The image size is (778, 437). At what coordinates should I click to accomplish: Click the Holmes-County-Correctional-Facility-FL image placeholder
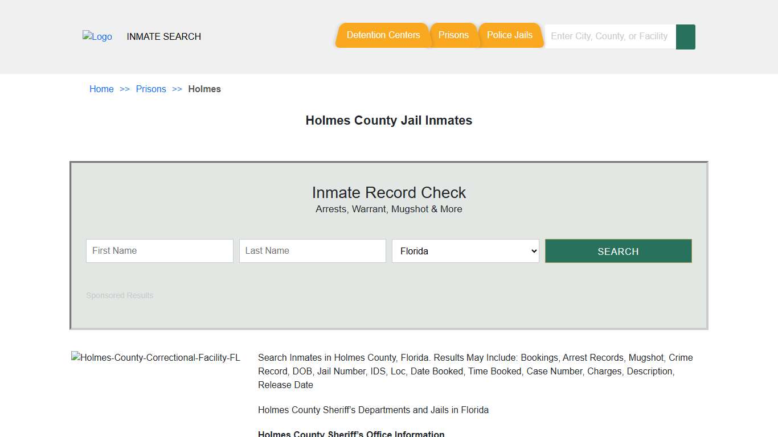coord(155,357)
